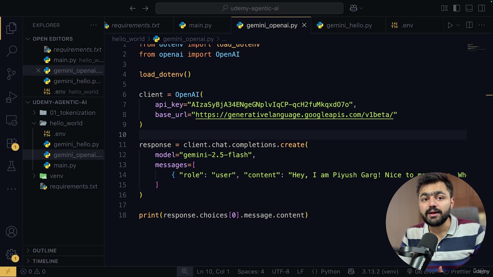This screenshot has height=277, width=493.
Task: Select Python interpreter 3.13.2 (venv)
Action: coord(381,272)
